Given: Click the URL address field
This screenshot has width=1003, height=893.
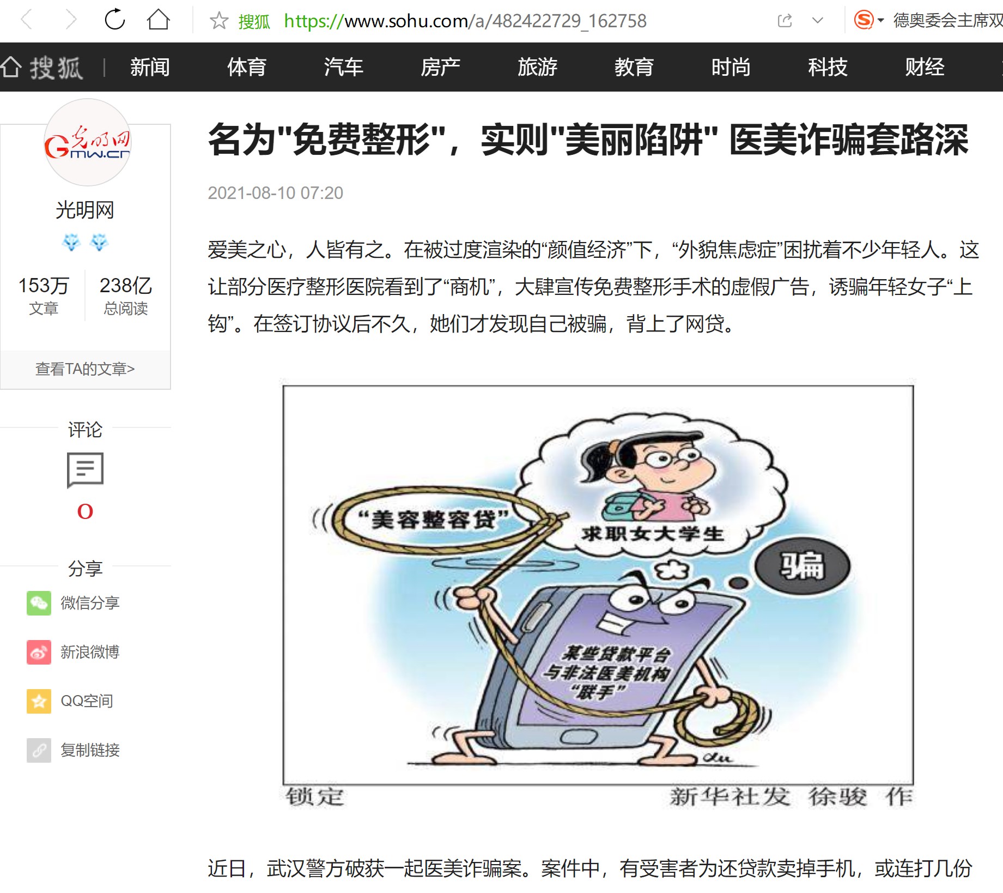Looking at the screenshot, I should 465,21.
